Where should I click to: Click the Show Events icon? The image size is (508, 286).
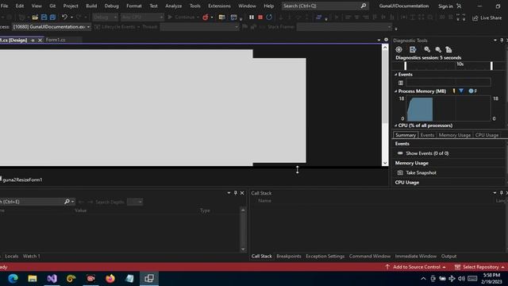(400, 153)
